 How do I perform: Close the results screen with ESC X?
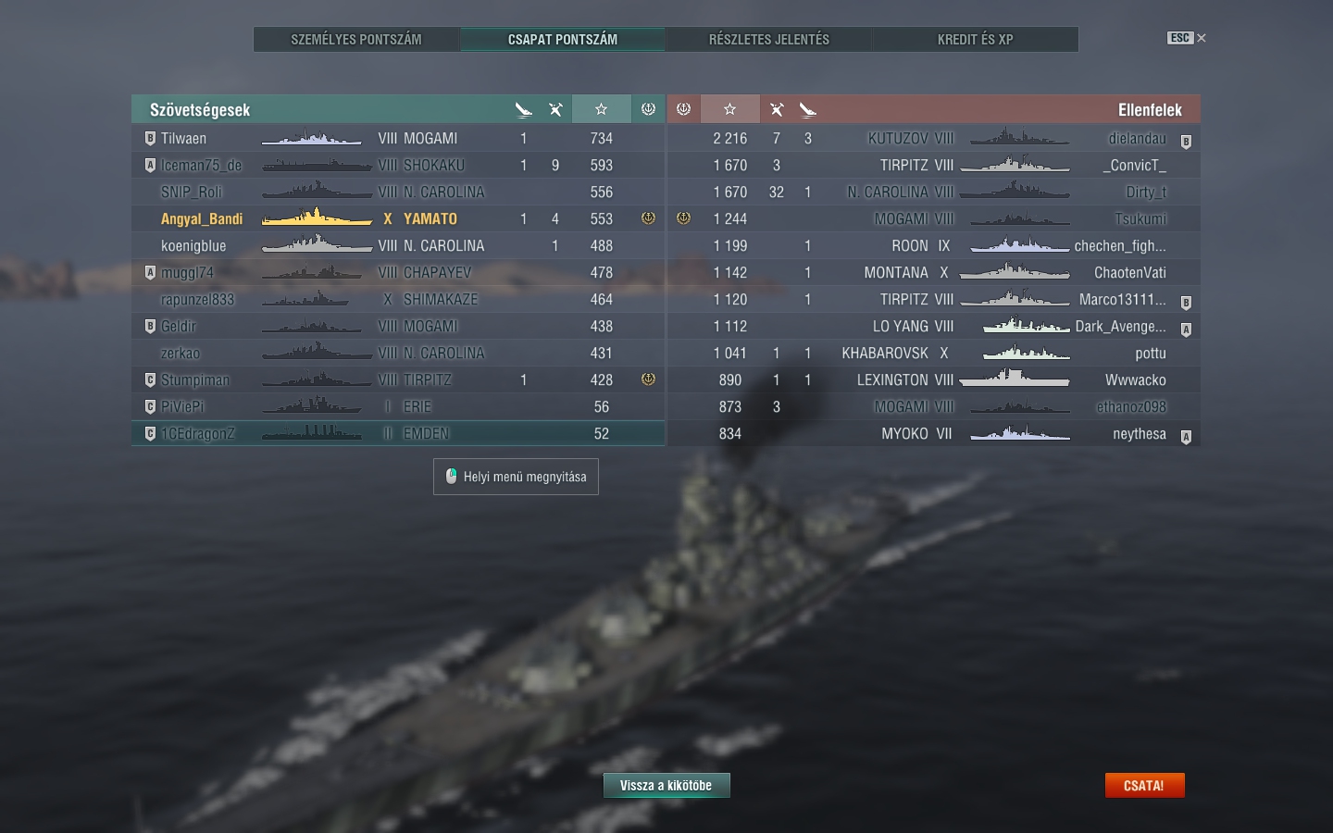(x=1187, y=38)
